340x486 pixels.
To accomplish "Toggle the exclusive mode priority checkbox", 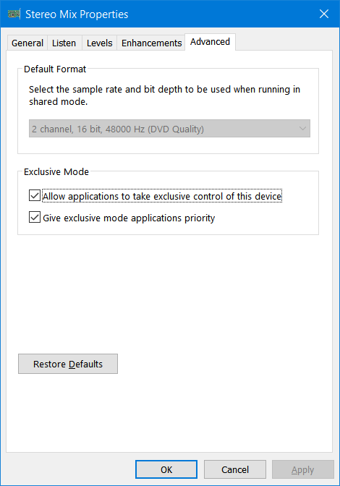I will (x=35, y=217).
